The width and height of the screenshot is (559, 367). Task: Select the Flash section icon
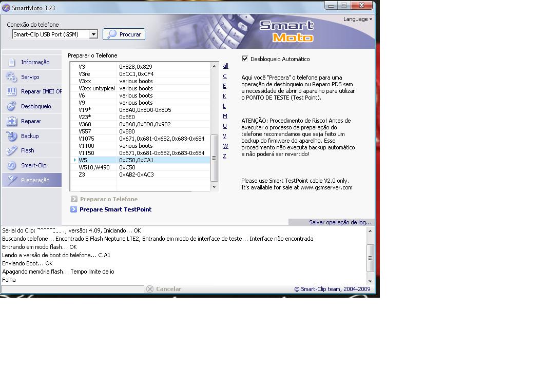click(12, 150)
